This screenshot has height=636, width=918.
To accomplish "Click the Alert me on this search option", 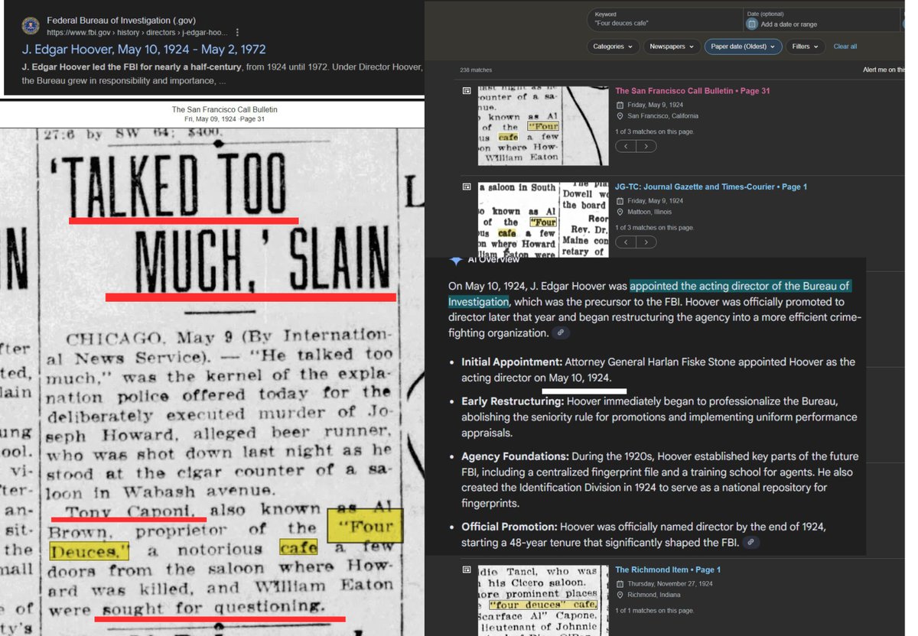I will tap(884, 70).
